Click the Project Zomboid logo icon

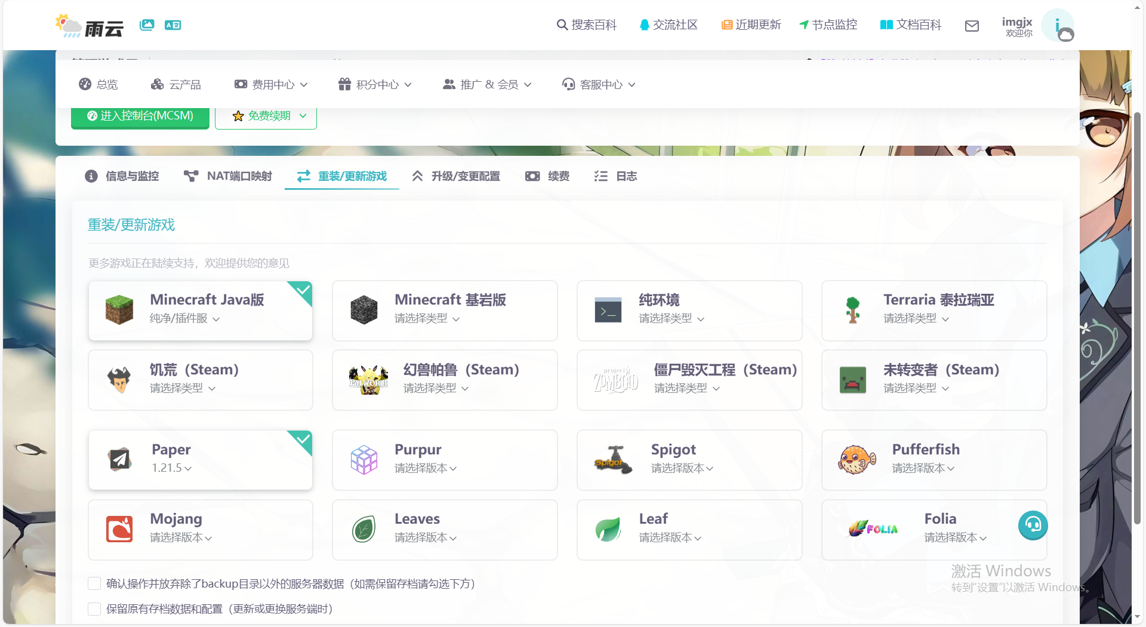tap(616, 380)
